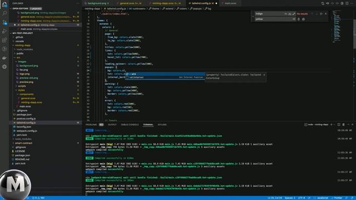Expand the .vscode folder
The height and width of the screenshot is (200, 356).
coord(19,41)
